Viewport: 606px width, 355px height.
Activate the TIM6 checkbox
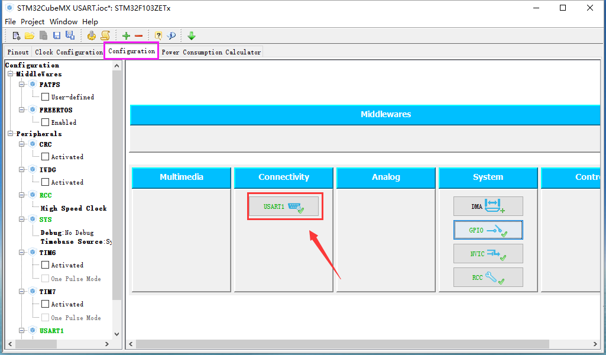(45, 265)
